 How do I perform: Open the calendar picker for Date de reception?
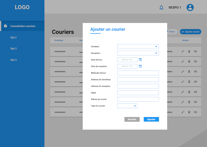pos(140,66)
